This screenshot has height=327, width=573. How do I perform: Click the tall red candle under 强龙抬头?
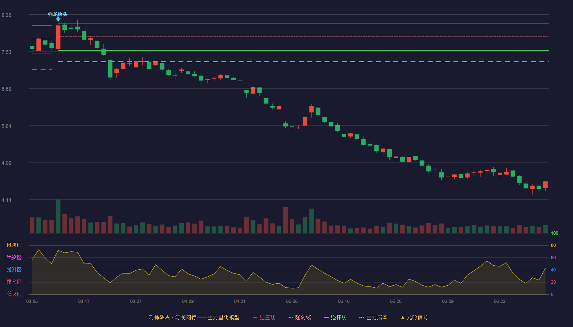(58, 37)
